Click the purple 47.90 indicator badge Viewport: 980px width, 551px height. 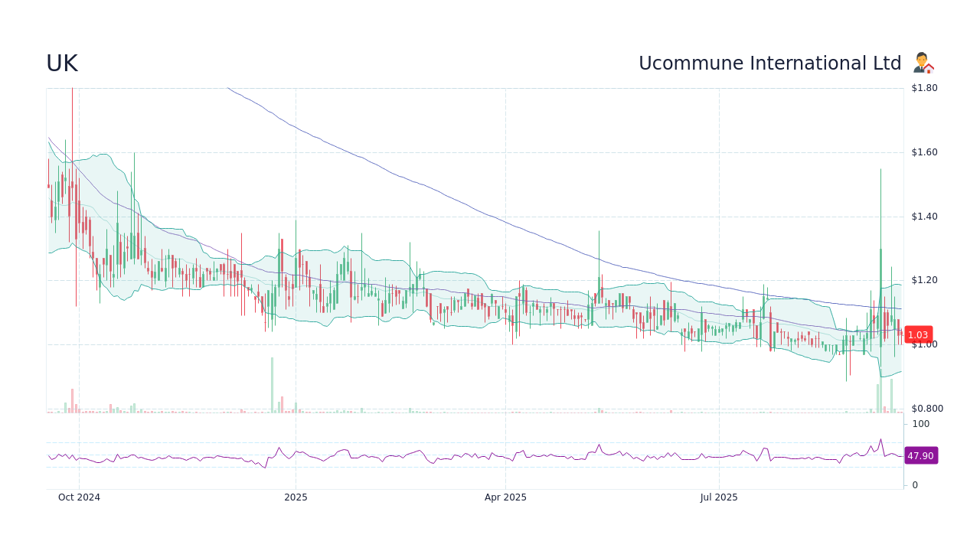(x=920, y=455)
